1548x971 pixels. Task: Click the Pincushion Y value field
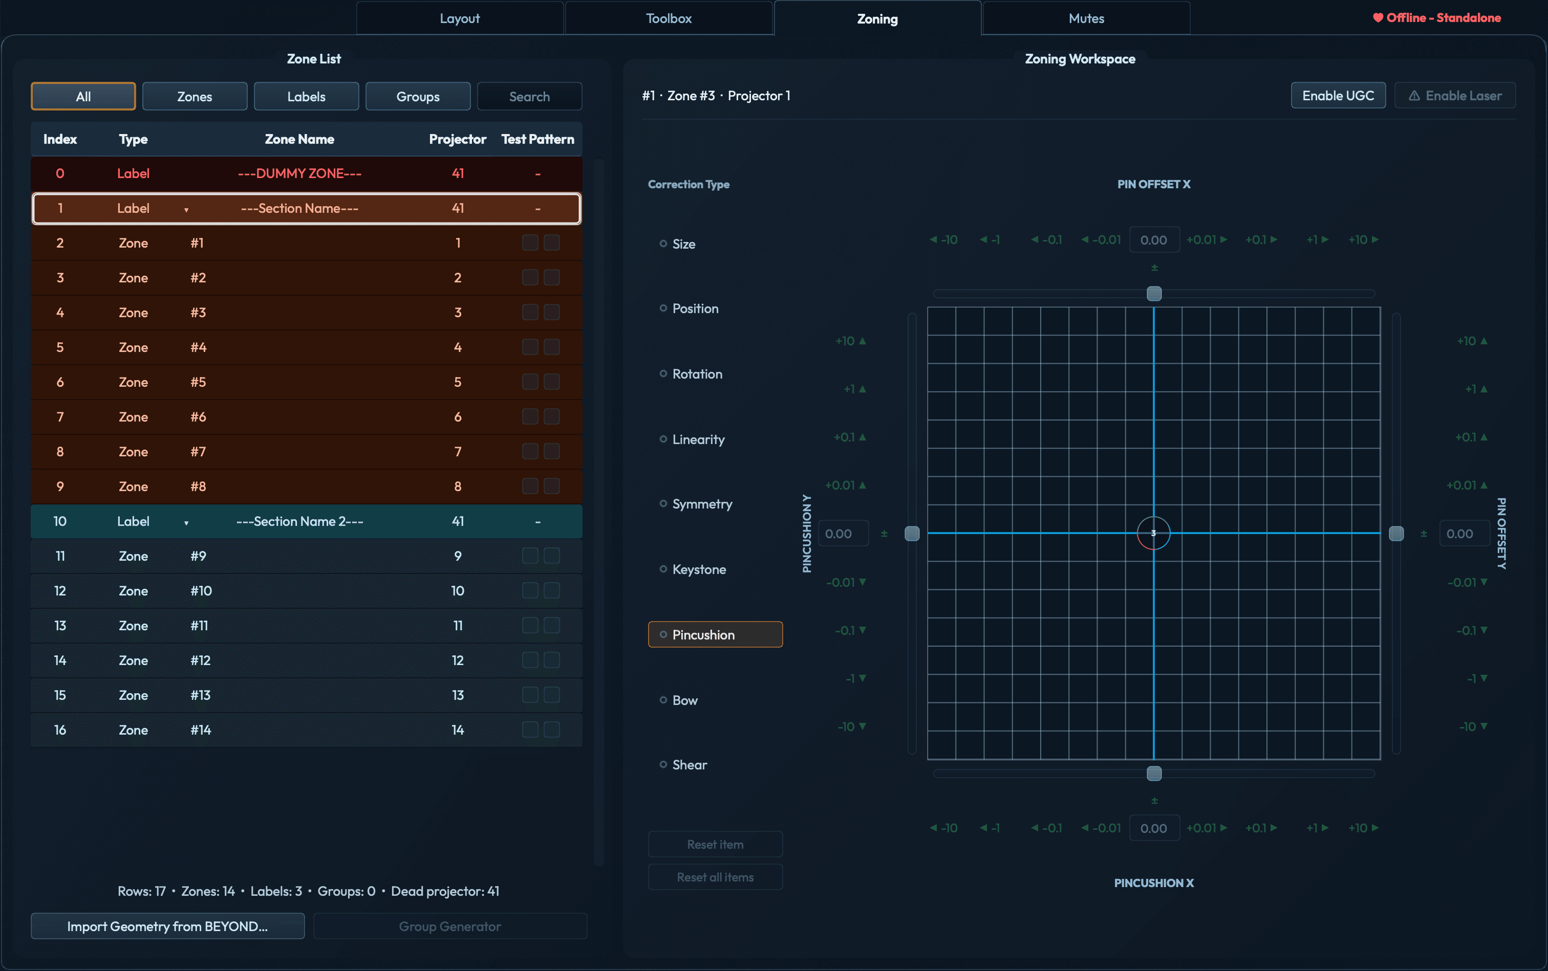click(x=843, y=534)
